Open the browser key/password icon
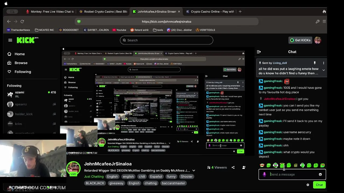344x193 pixels. pyautogui.click(x=317, y=21)
